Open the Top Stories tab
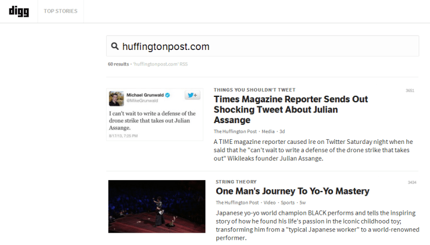 pyautogui.click(x=61, y=11)
